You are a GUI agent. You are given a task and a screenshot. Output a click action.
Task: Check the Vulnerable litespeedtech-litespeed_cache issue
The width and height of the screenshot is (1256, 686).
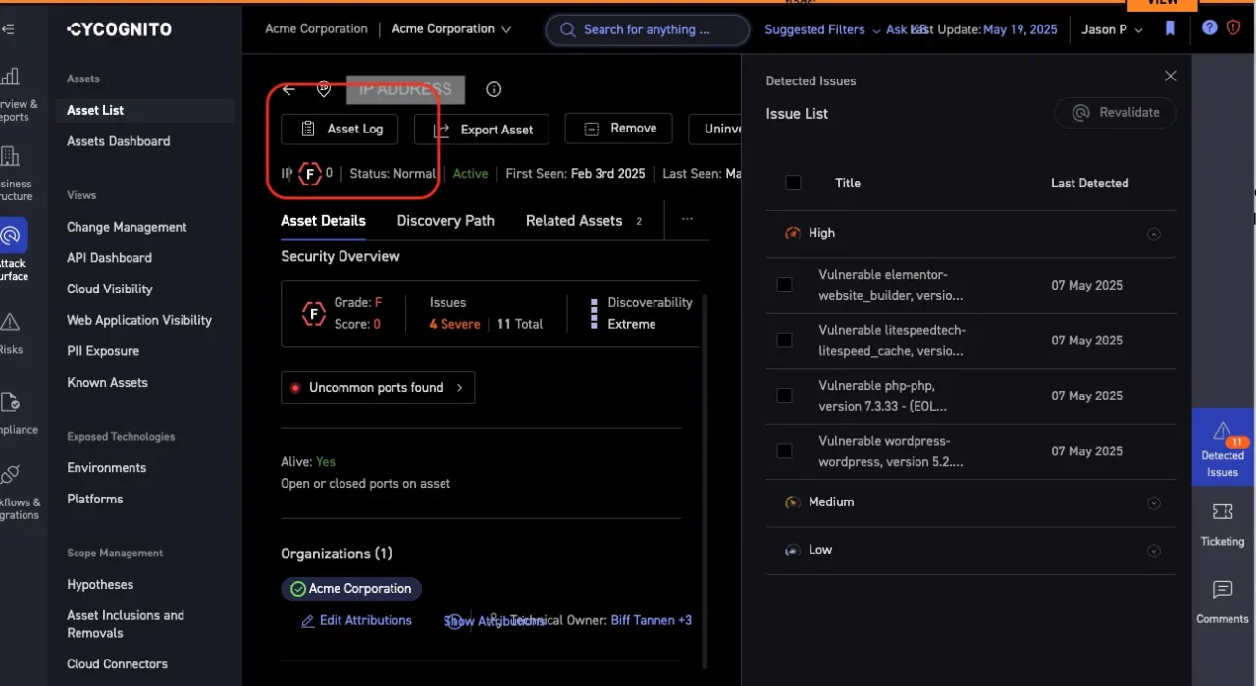[x=784, y=340]
